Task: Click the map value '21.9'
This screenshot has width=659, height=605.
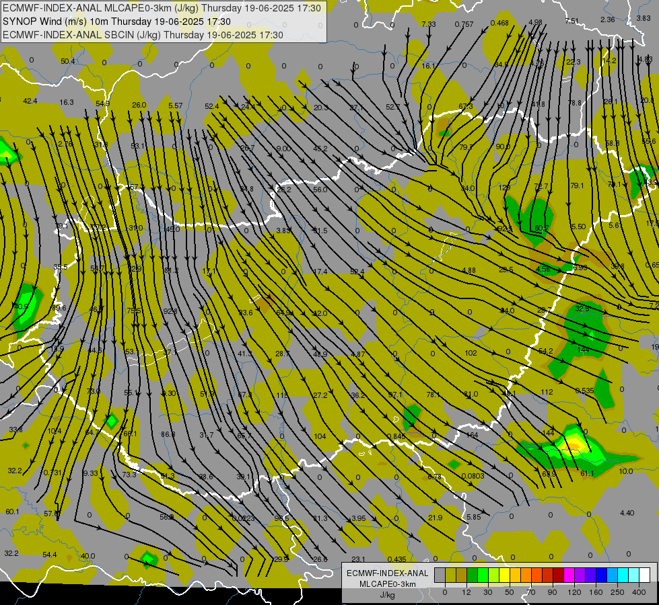Action: click(x=435, y=518)
